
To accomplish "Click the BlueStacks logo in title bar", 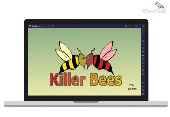I will tap(30, 26).
